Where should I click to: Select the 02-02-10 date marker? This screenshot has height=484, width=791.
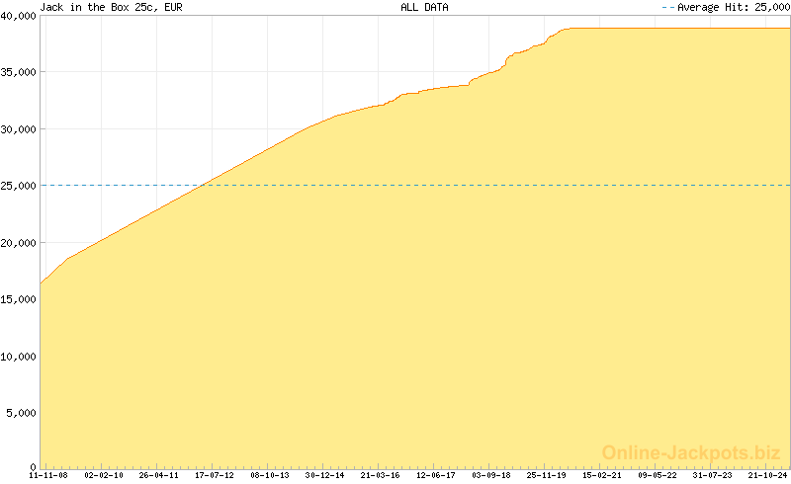104,475
